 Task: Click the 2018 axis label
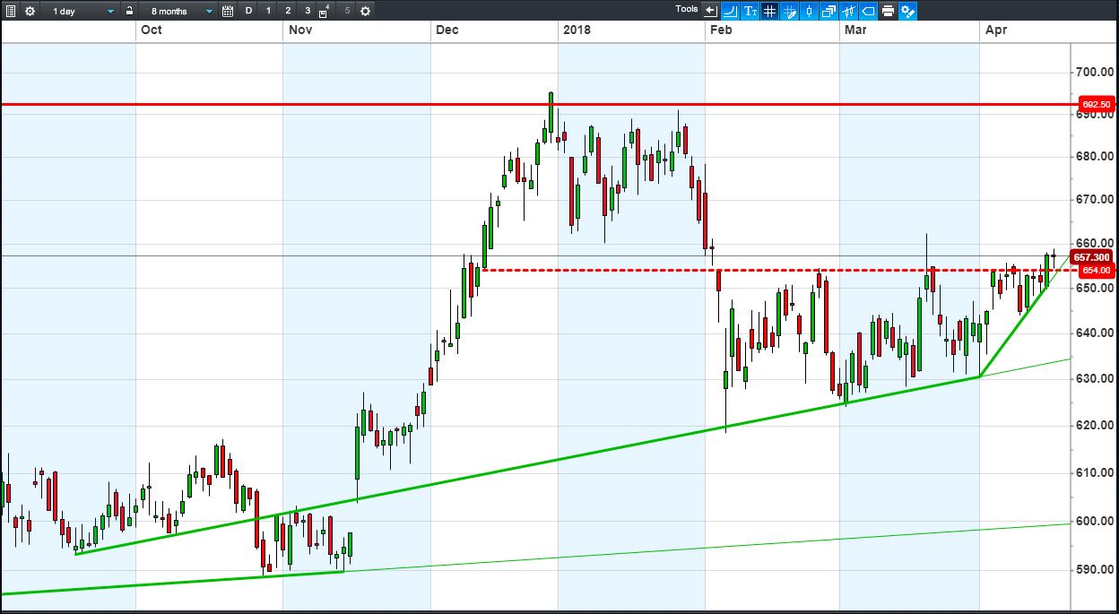[x=576, y=30]
